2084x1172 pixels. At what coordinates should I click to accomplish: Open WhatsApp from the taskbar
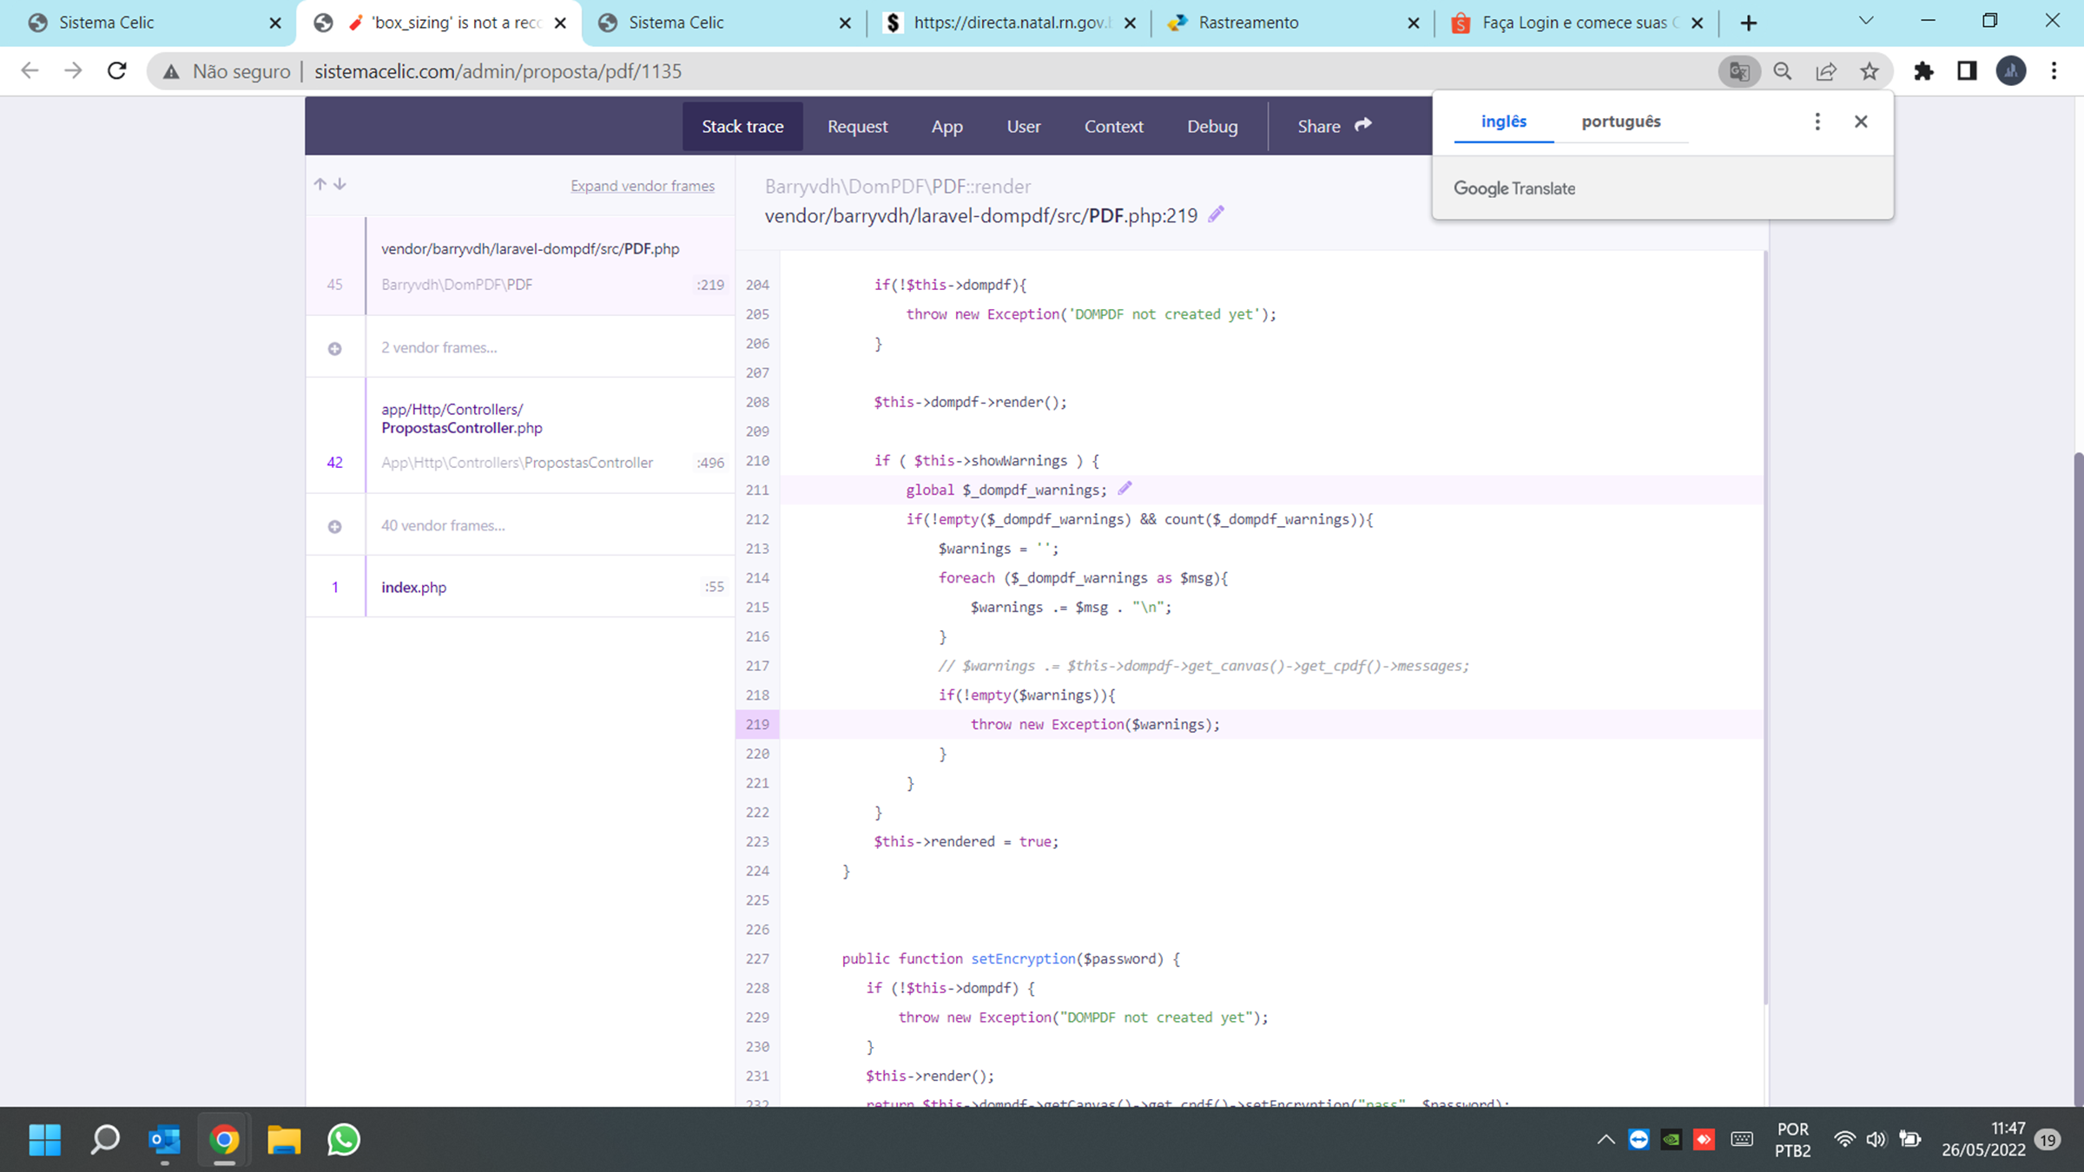[x=344, y=1140]
